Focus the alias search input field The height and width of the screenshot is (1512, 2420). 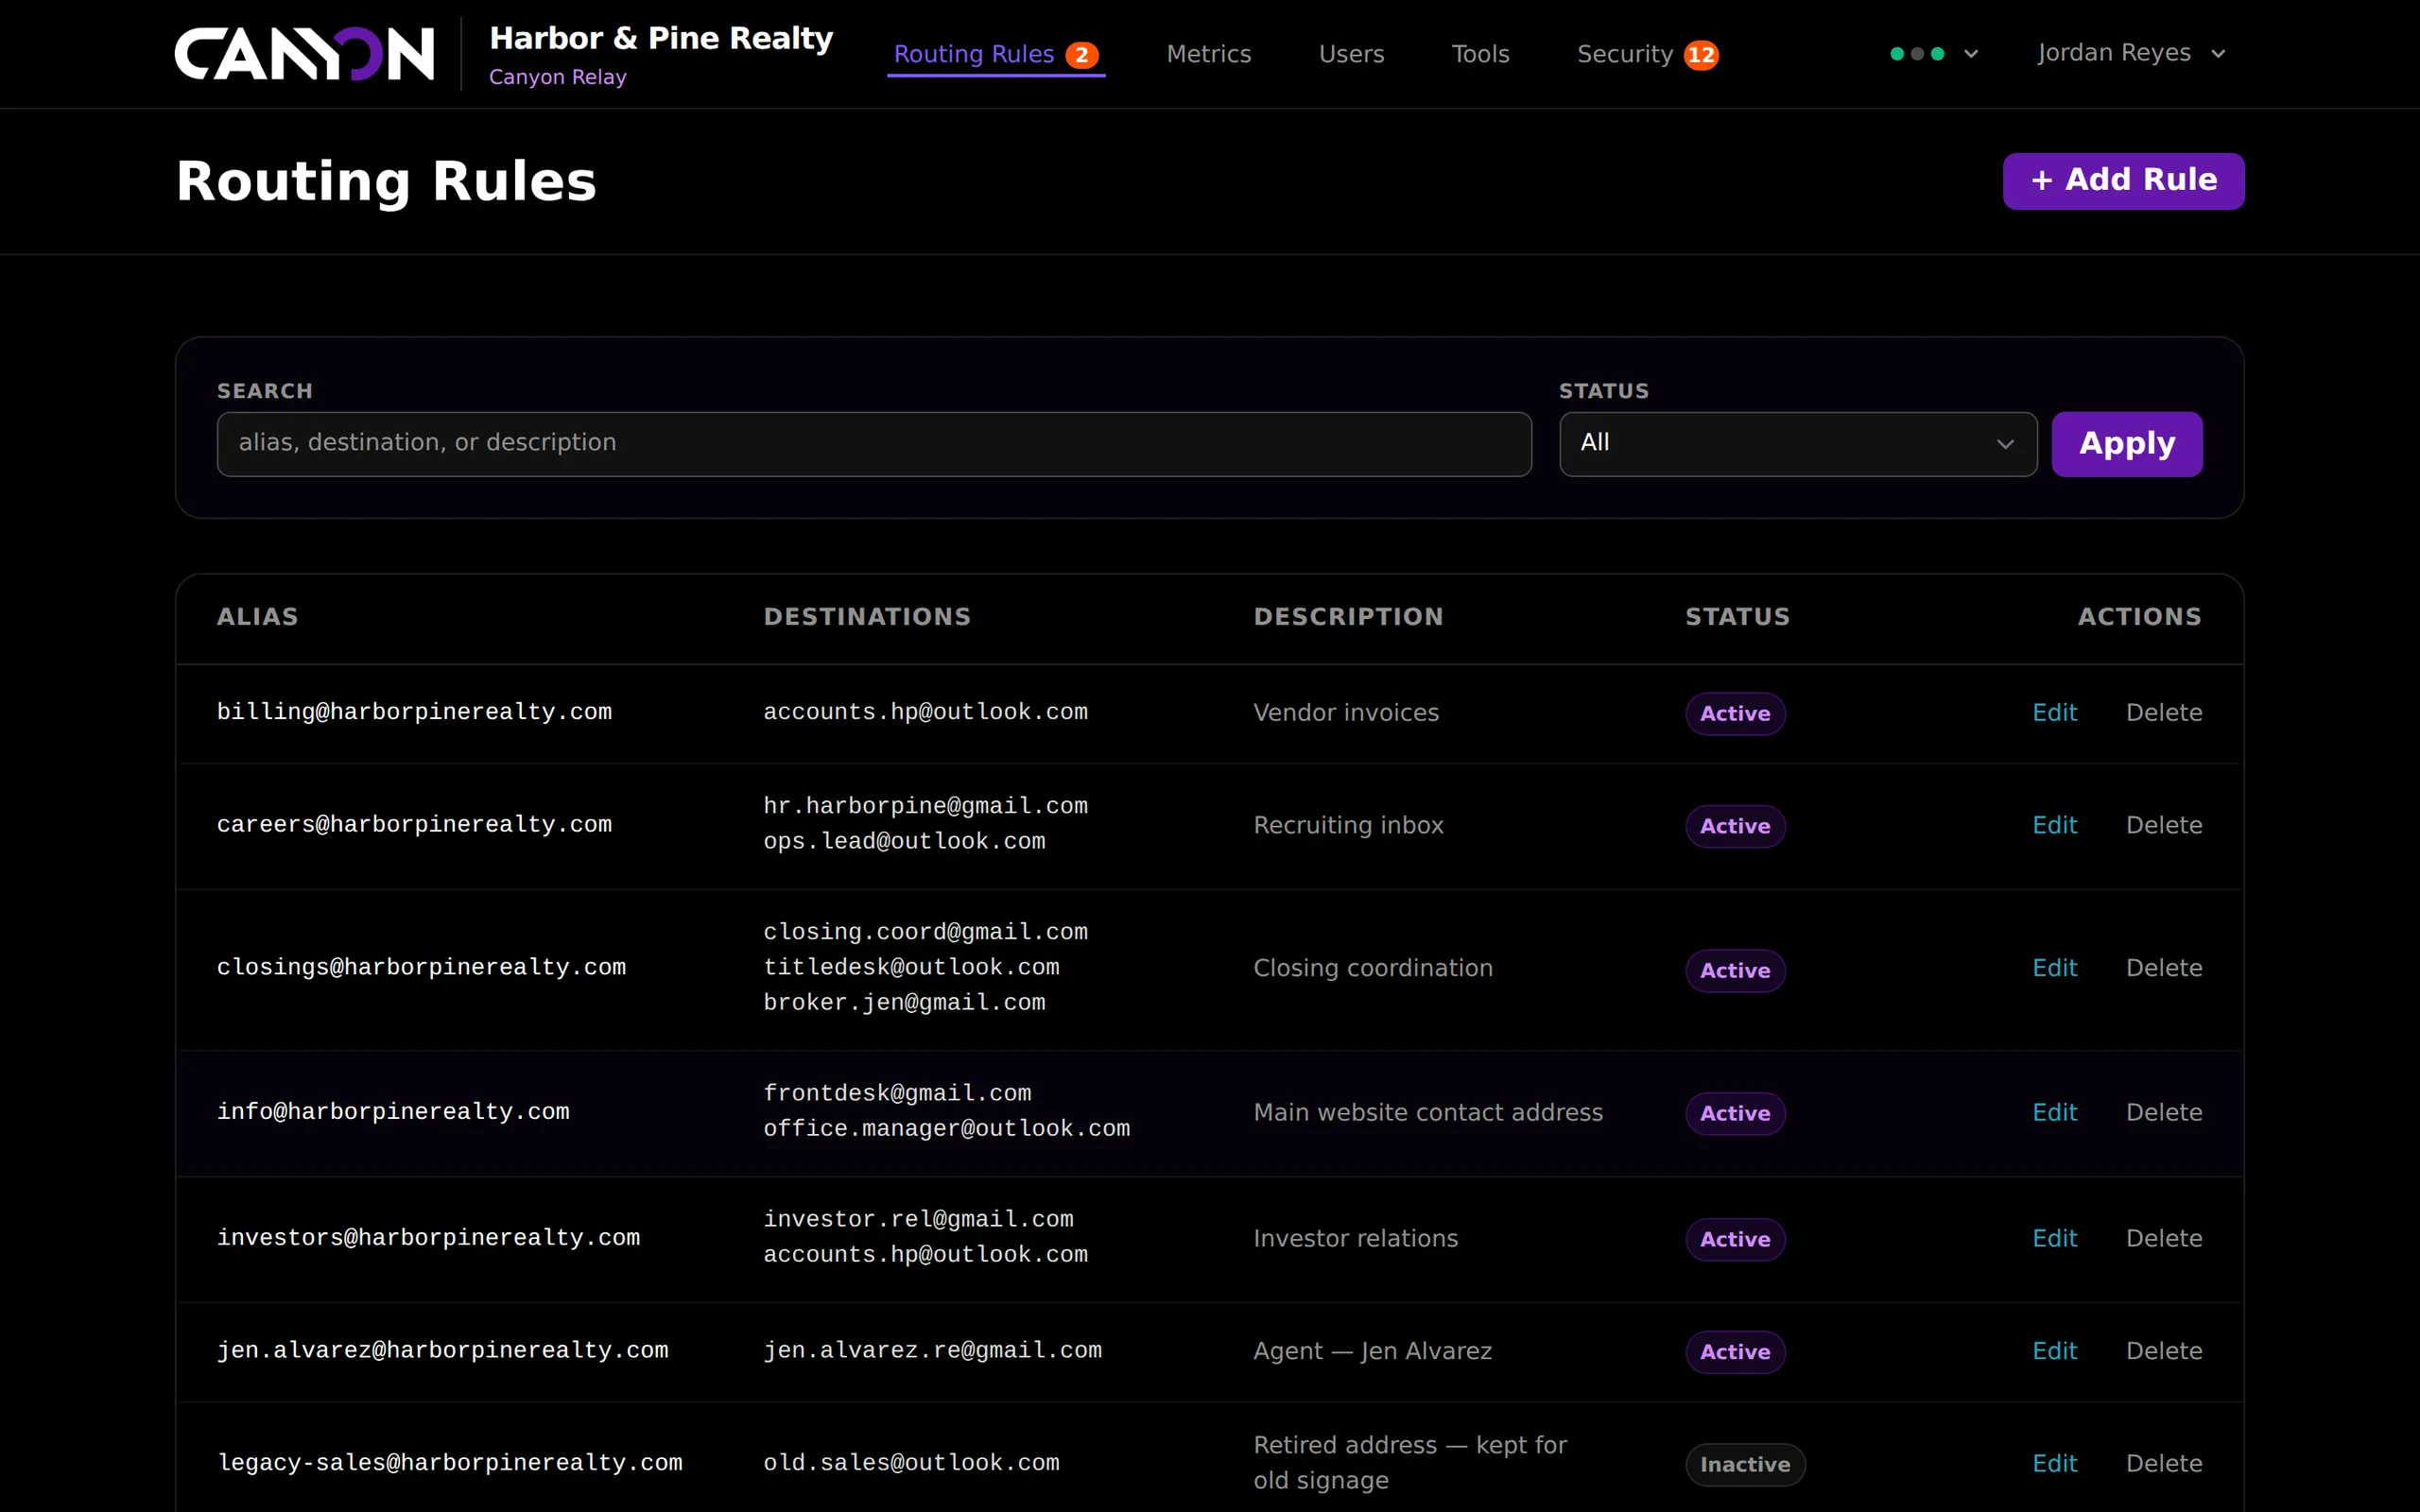click(x=874, y=444)
